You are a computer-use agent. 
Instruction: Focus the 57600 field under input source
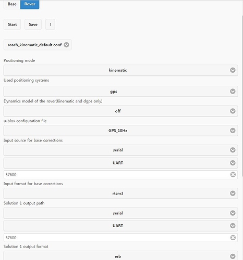[x=120, y=175]
